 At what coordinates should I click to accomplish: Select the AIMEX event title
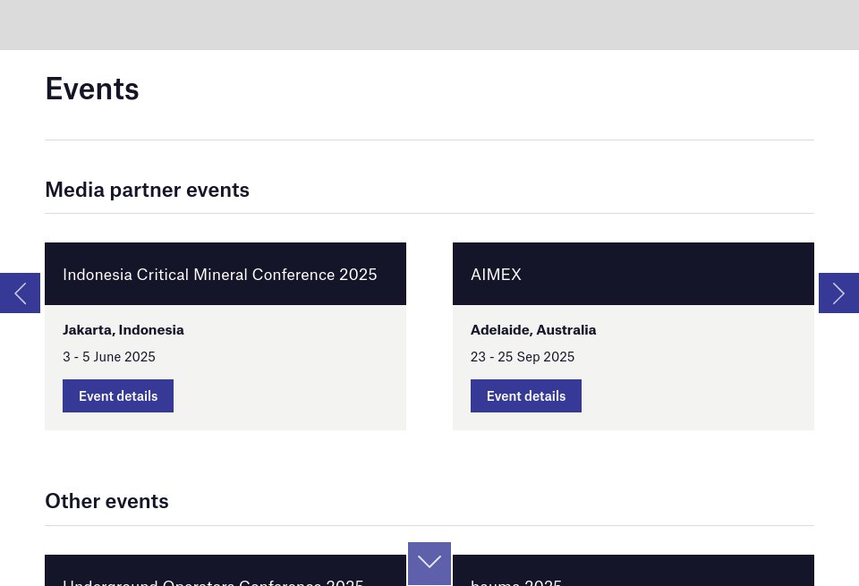tap(496, 275)
